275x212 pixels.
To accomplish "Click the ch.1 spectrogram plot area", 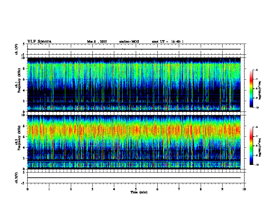I will pos(134,85).
